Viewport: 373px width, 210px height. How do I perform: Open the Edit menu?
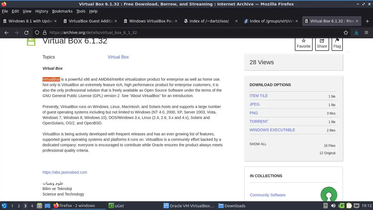tap(15, 11)
